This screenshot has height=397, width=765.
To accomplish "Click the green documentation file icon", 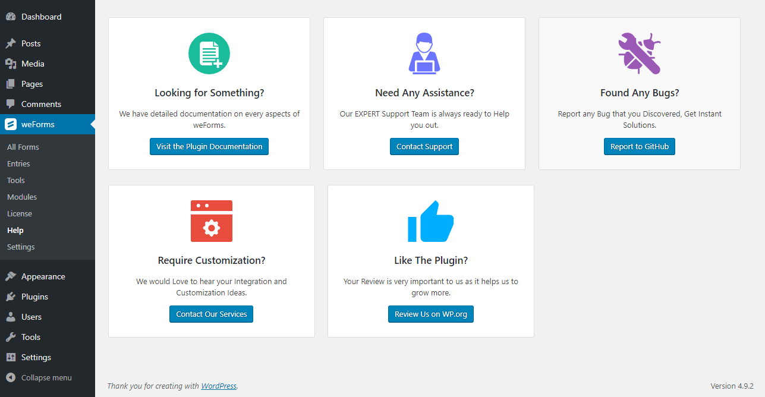I will tap(209, 53).
